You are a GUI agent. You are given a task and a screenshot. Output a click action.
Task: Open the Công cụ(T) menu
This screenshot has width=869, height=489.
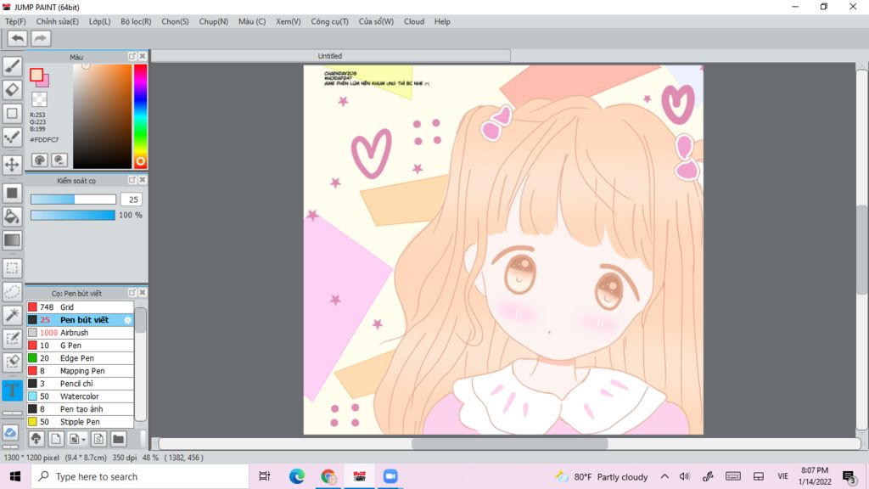click(x=330, y=21)
